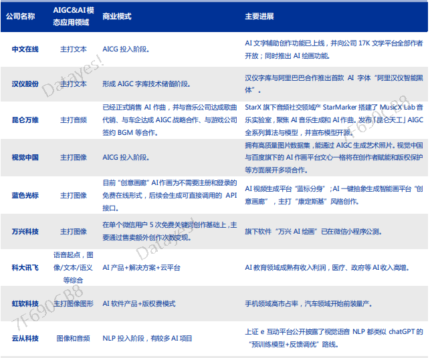The height and width of the screenshot is (358, 430).
Task: Click StarX旗下音频社交 progress text
Action: pos(334,120)
